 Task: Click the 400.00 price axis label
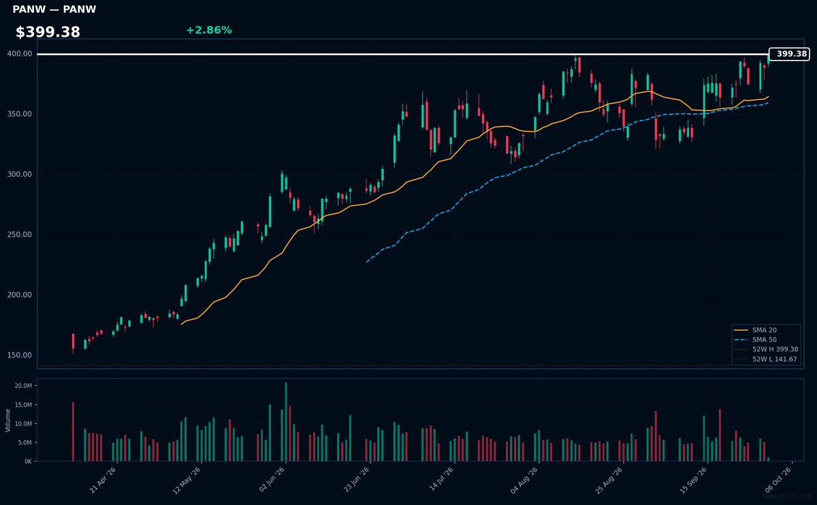(x=20, y=54)
